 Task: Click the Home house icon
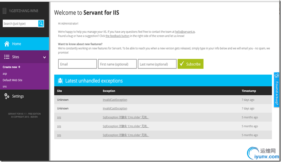click(7, 44)
